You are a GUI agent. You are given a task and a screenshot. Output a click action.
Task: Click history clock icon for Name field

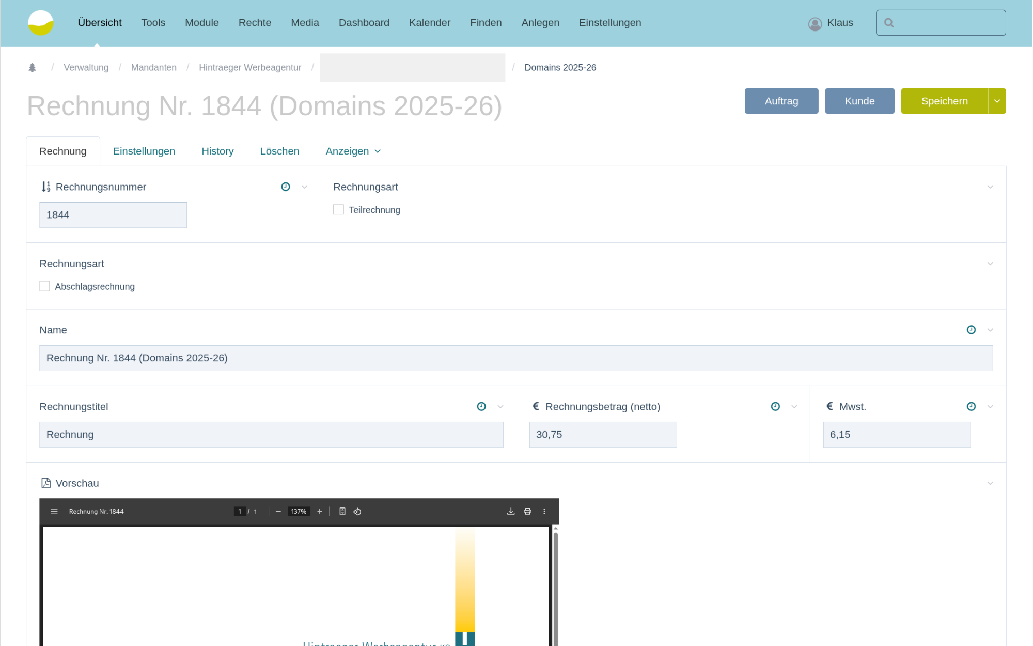click(x=971, y=330)
